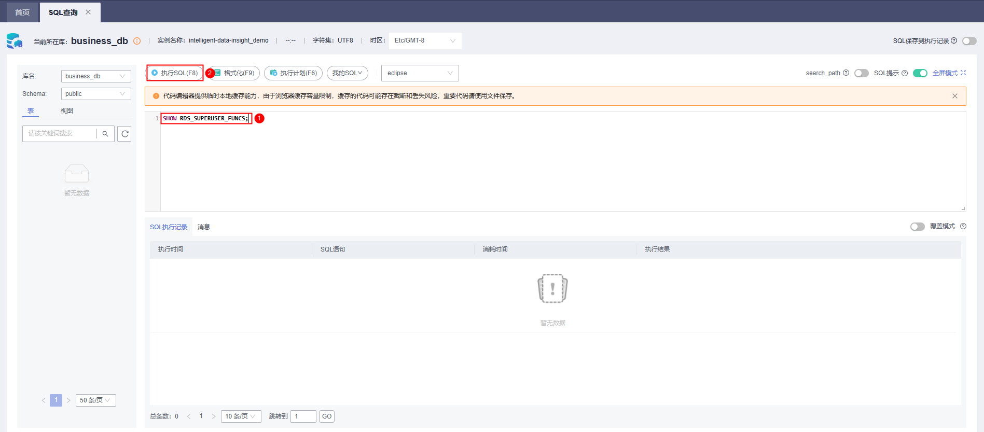The width and height of the screenshot is (984, 432).
Task: Click 执行计划(F6) button
Action: pyautogui.click(x=294, y=73)
